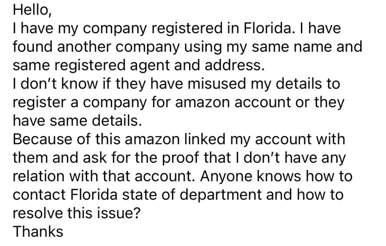The image size is (386, 246).
Task: Click the phrase "have same details."
Action: [x=78, y=121]
